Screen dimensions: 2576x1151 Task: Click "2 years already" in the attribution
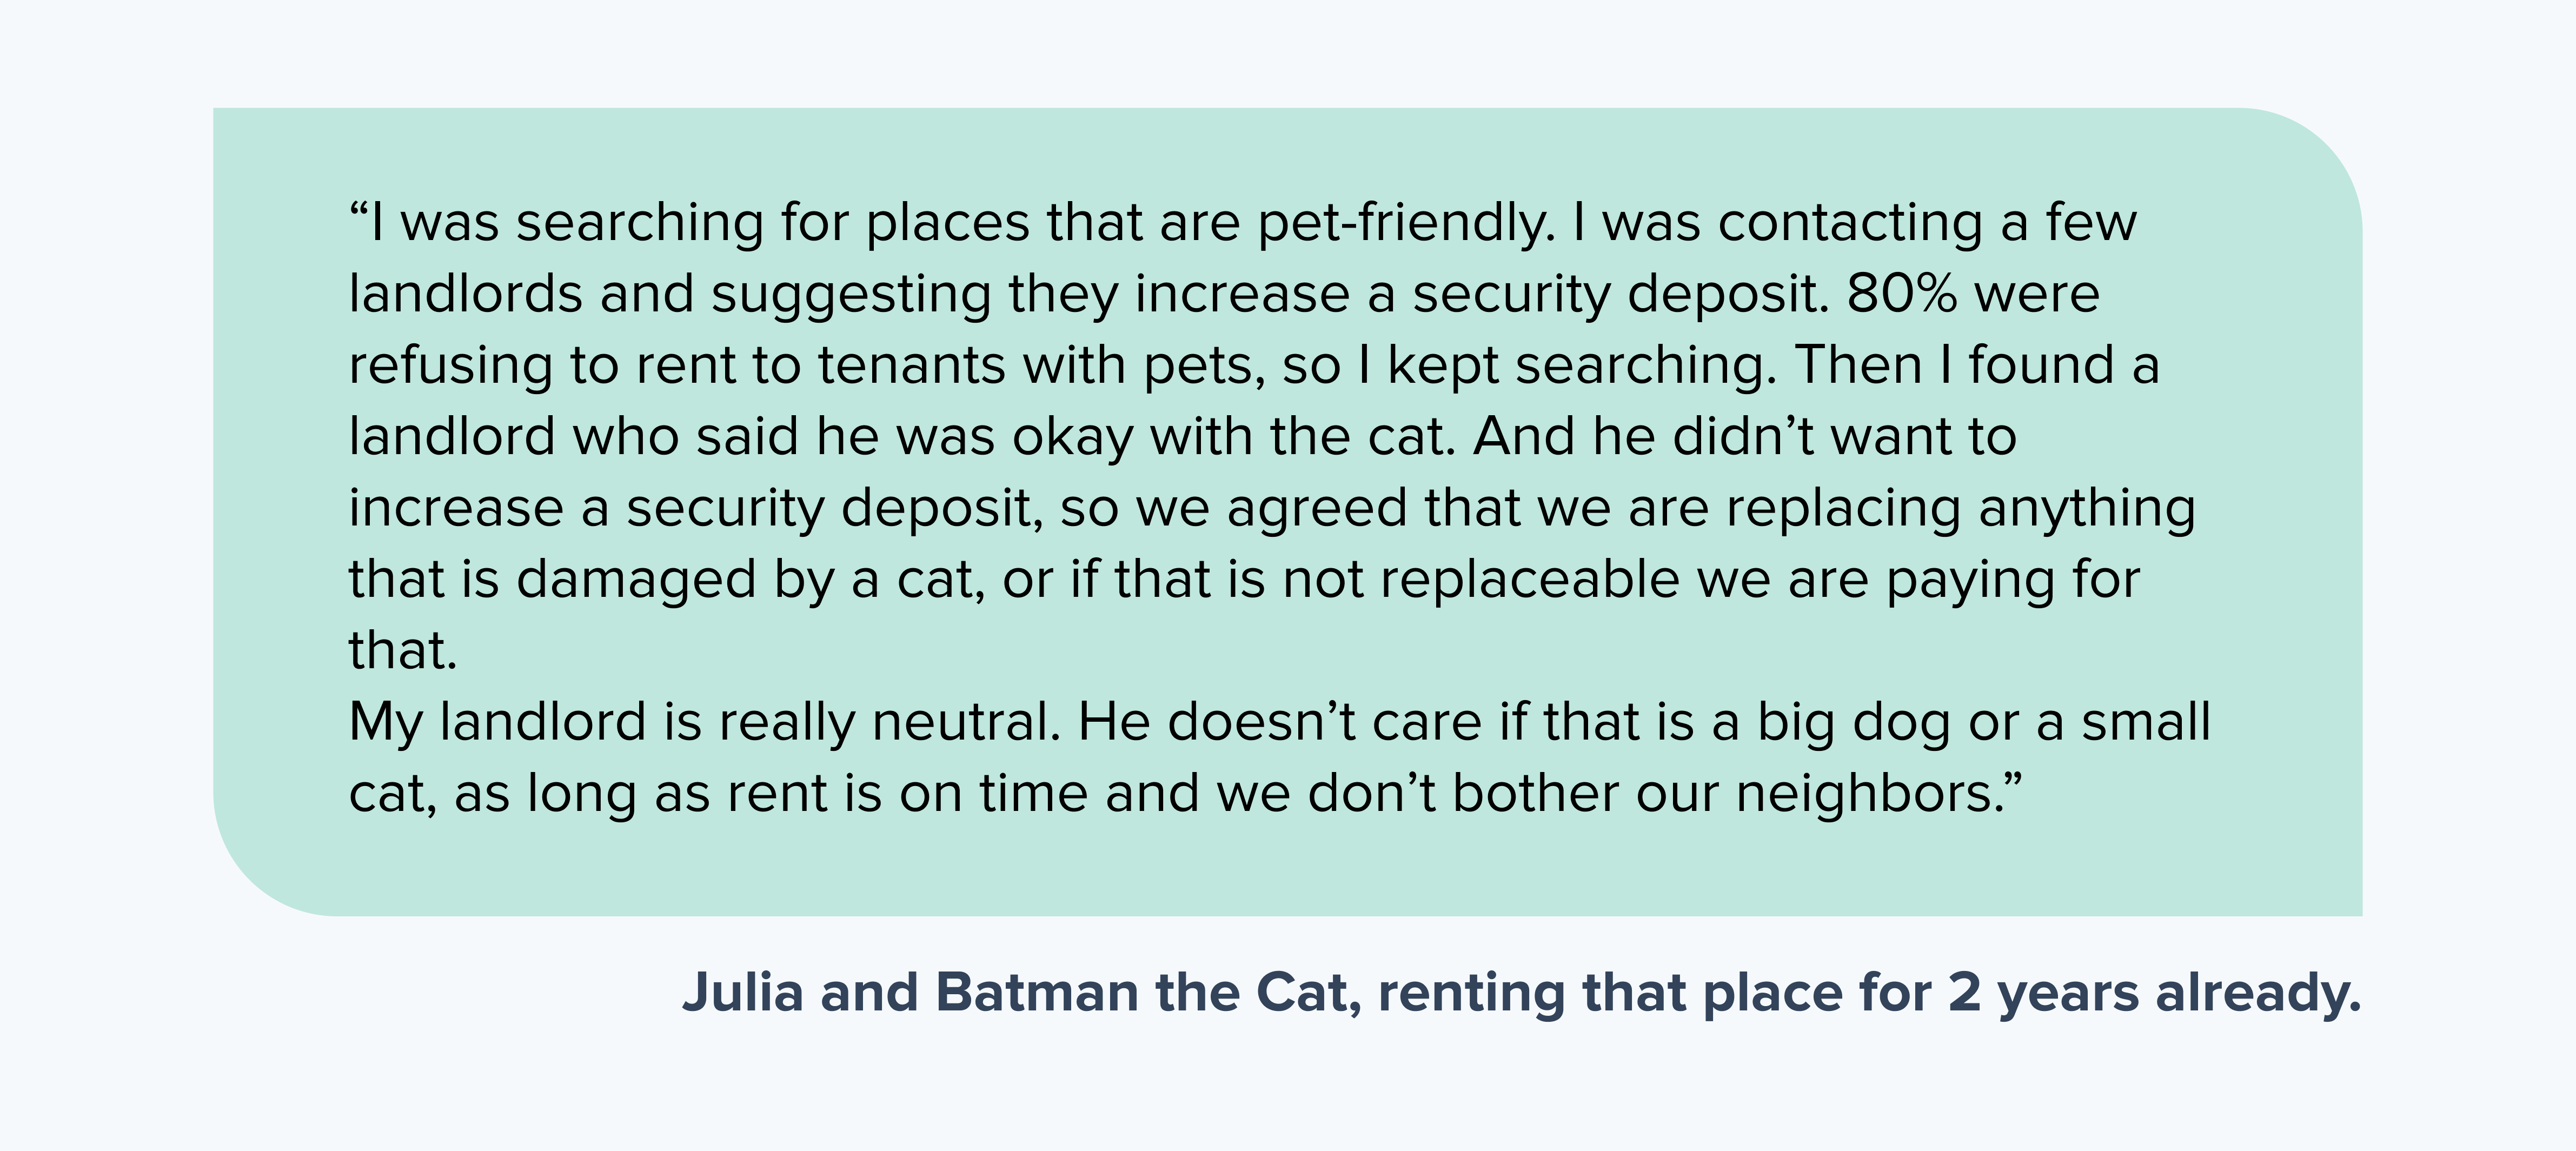coord(2154,994)
